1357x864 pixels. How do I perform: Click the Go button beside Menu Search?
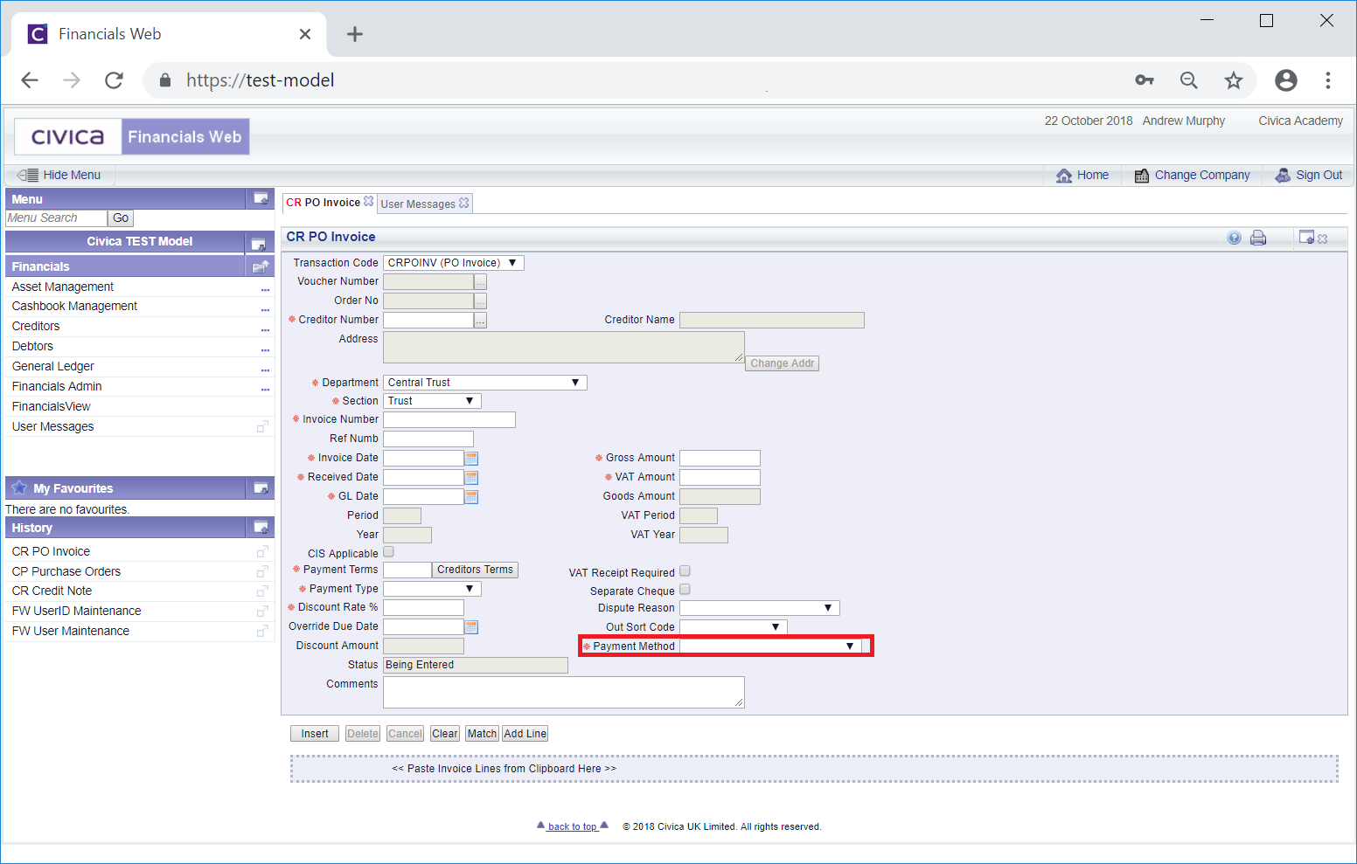point(121,218)
